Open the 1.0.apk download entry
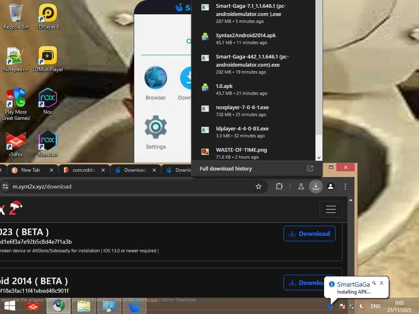 (254, 90)
